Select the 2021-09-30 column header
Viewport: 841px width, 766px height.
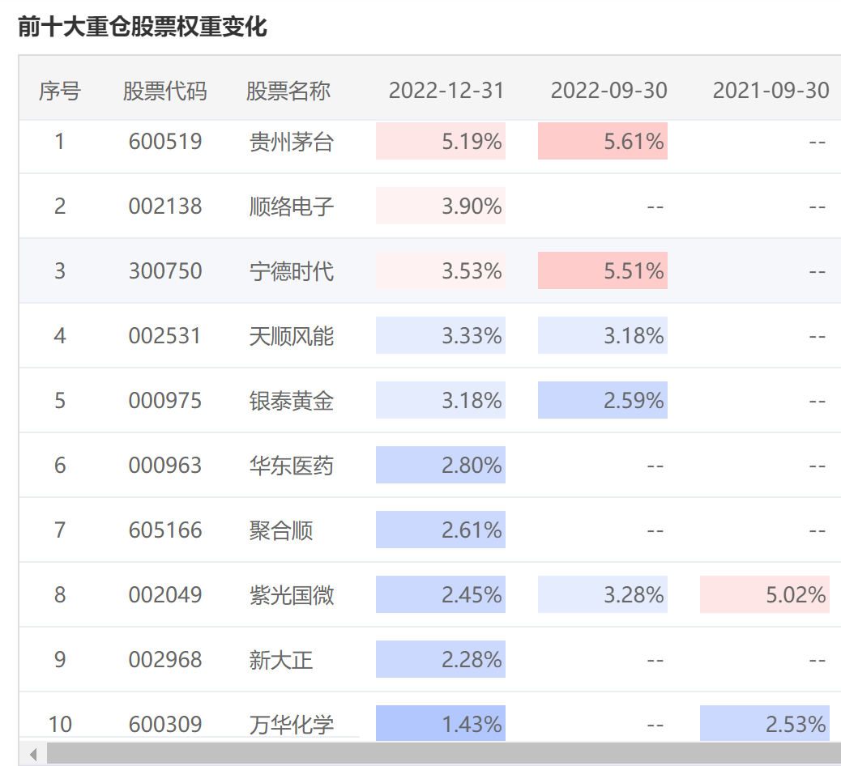pyautogui.click(x=771, y=91)
